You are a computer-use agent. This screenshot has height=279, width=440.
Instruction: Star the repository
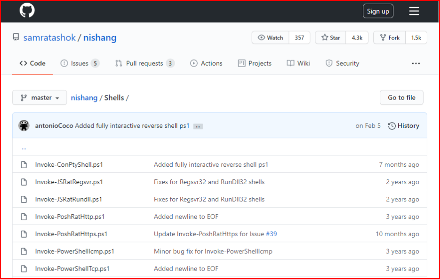[x=330, y=38]
